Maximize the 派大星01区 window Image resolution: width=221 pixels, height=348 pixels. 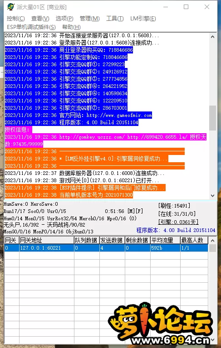[186, 7]
